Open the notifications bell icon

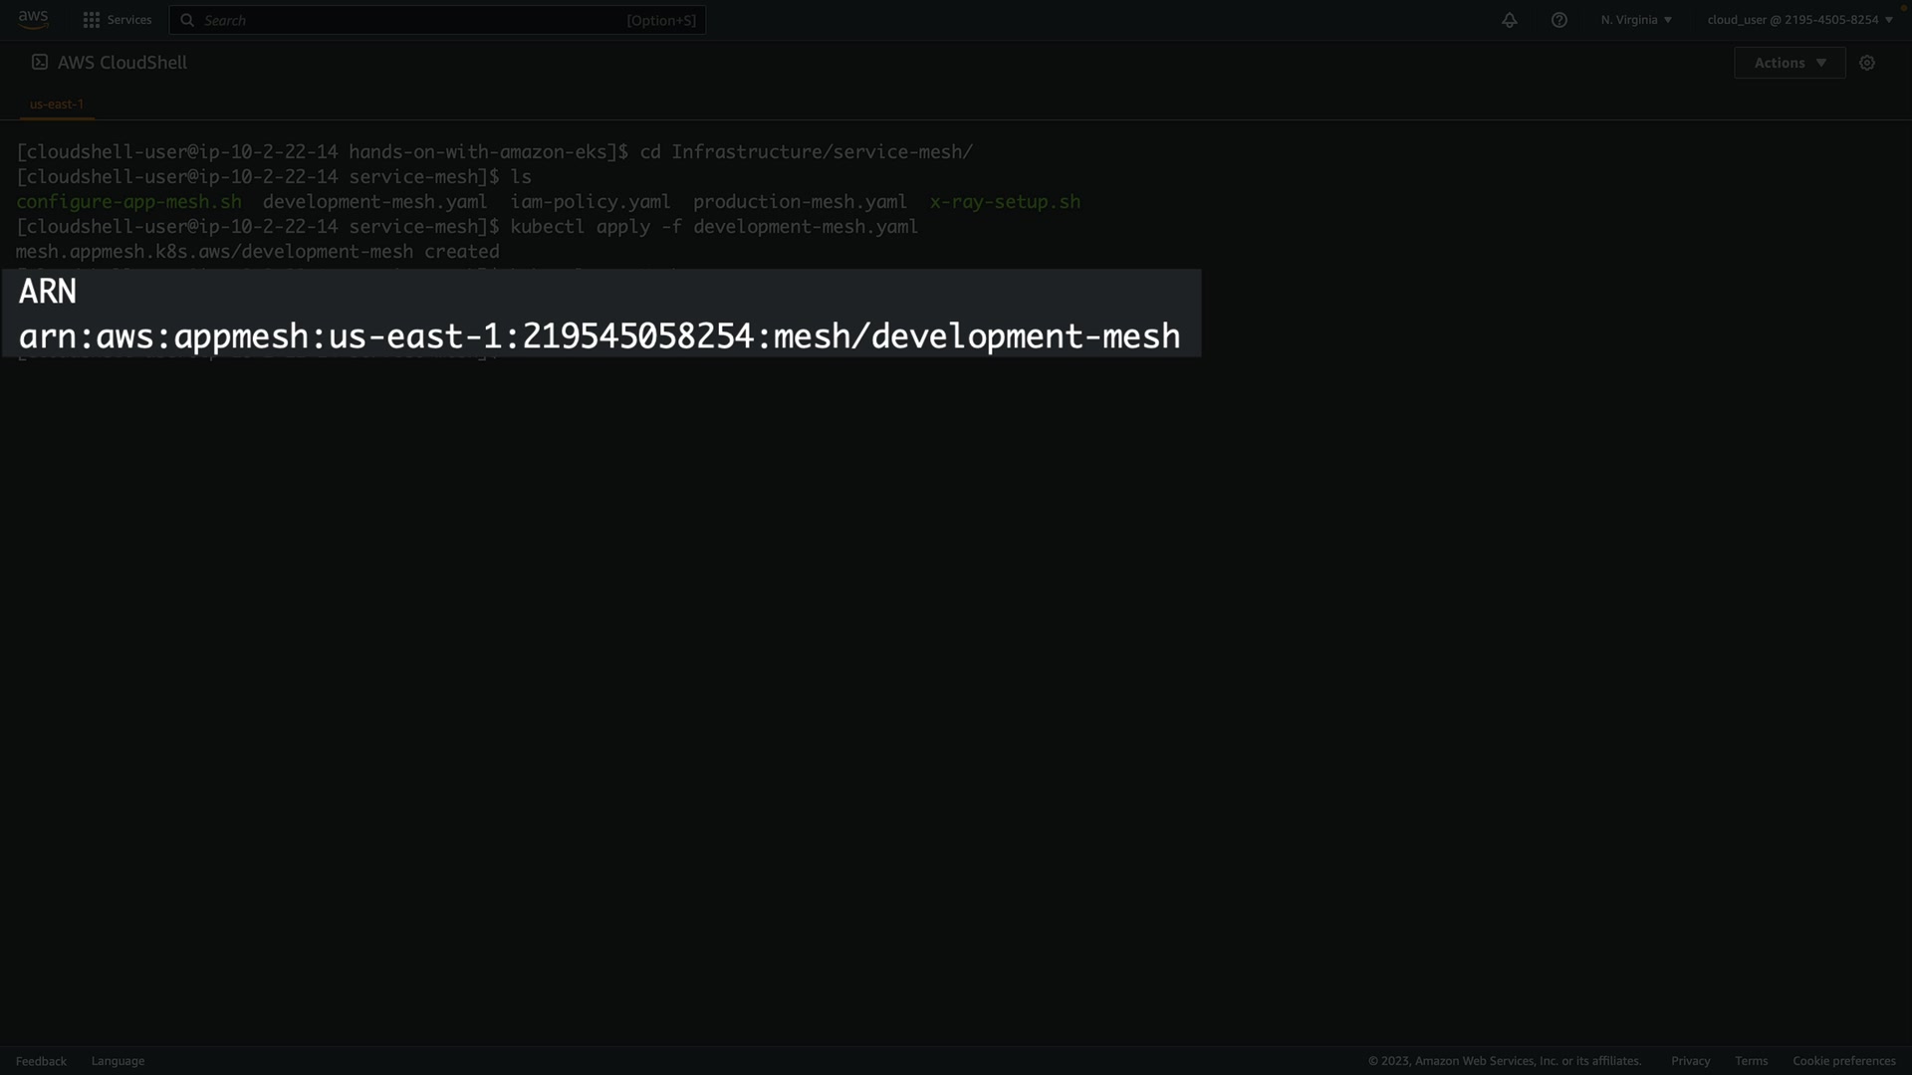1510,20
